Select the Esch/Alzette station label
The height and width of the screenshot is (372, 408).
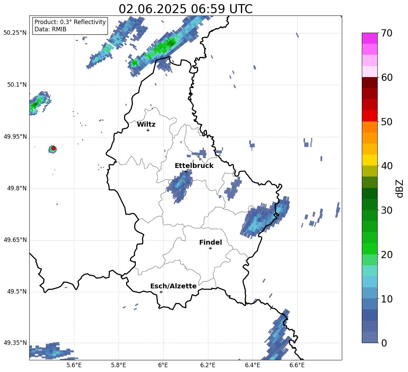pyautogui.click(x=173, y=286)
